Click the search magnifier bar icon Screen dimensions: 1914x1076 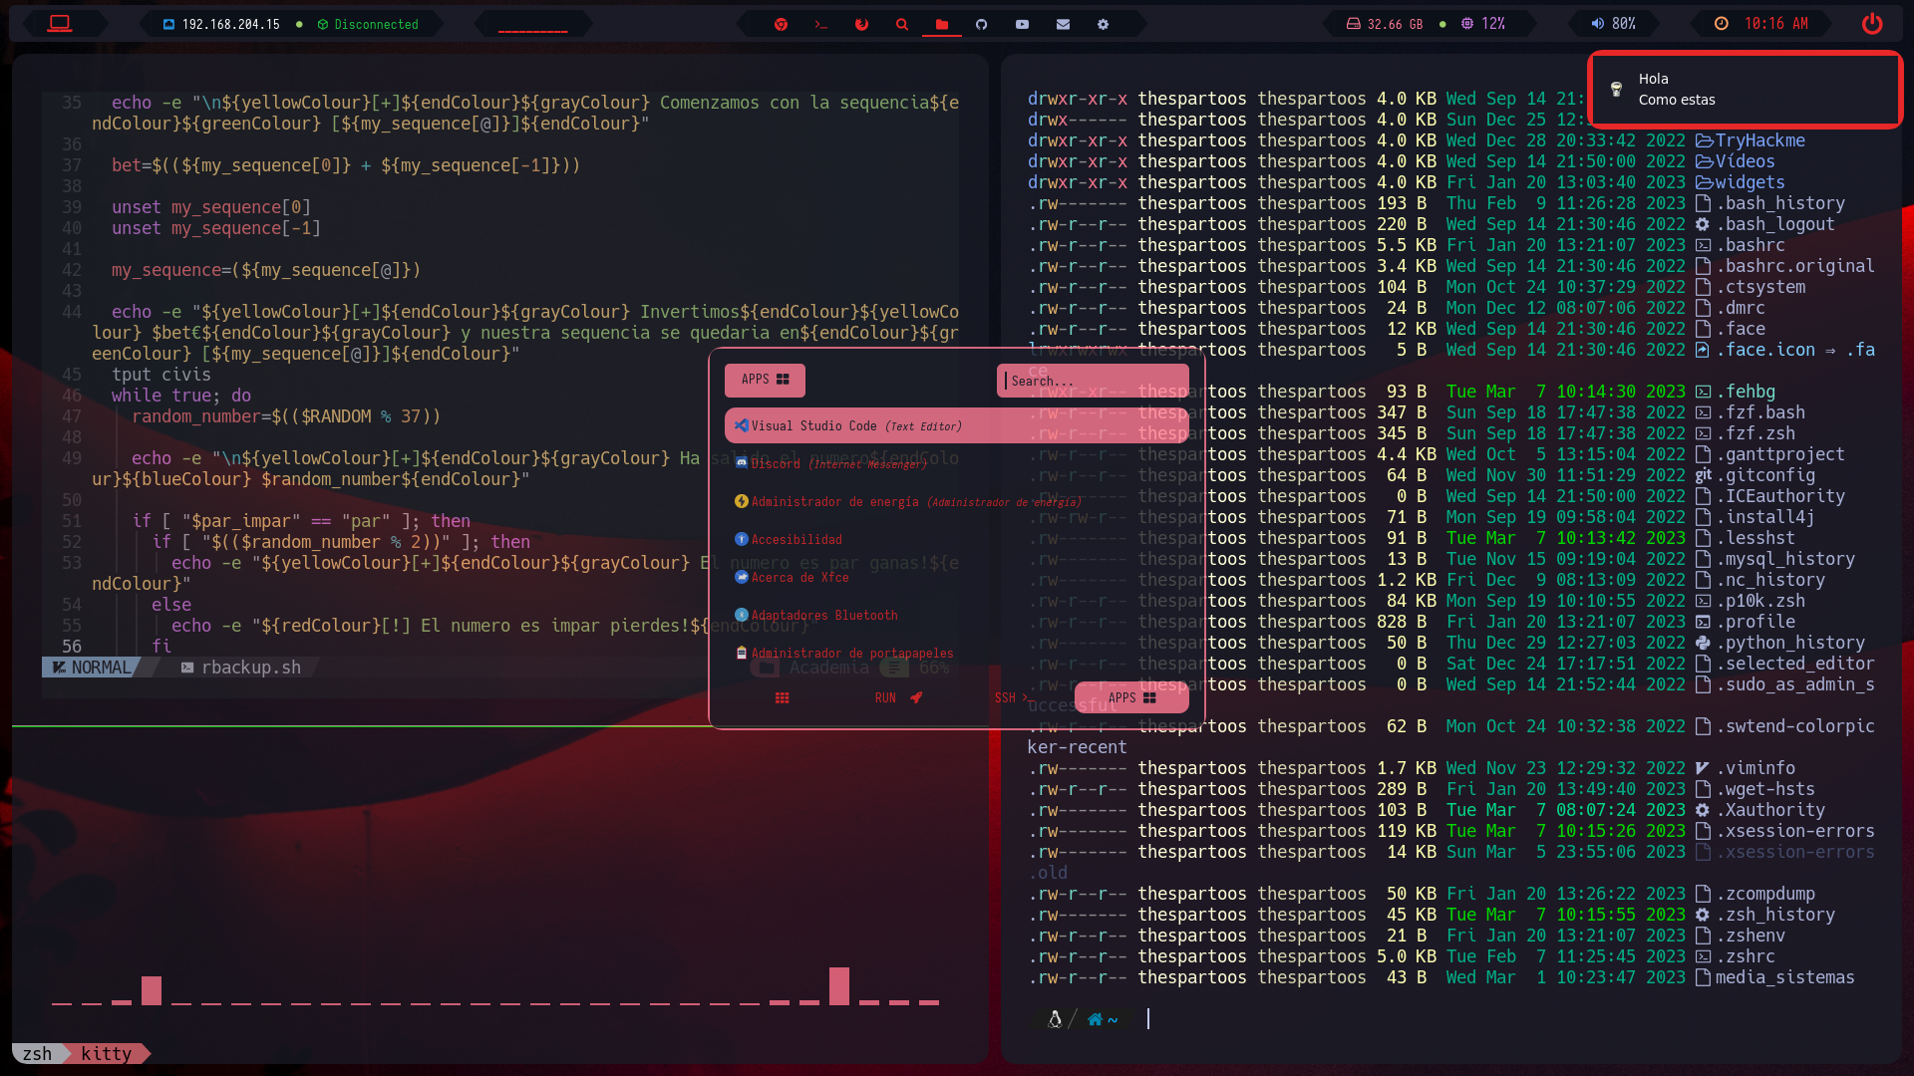tap(901, 24)
